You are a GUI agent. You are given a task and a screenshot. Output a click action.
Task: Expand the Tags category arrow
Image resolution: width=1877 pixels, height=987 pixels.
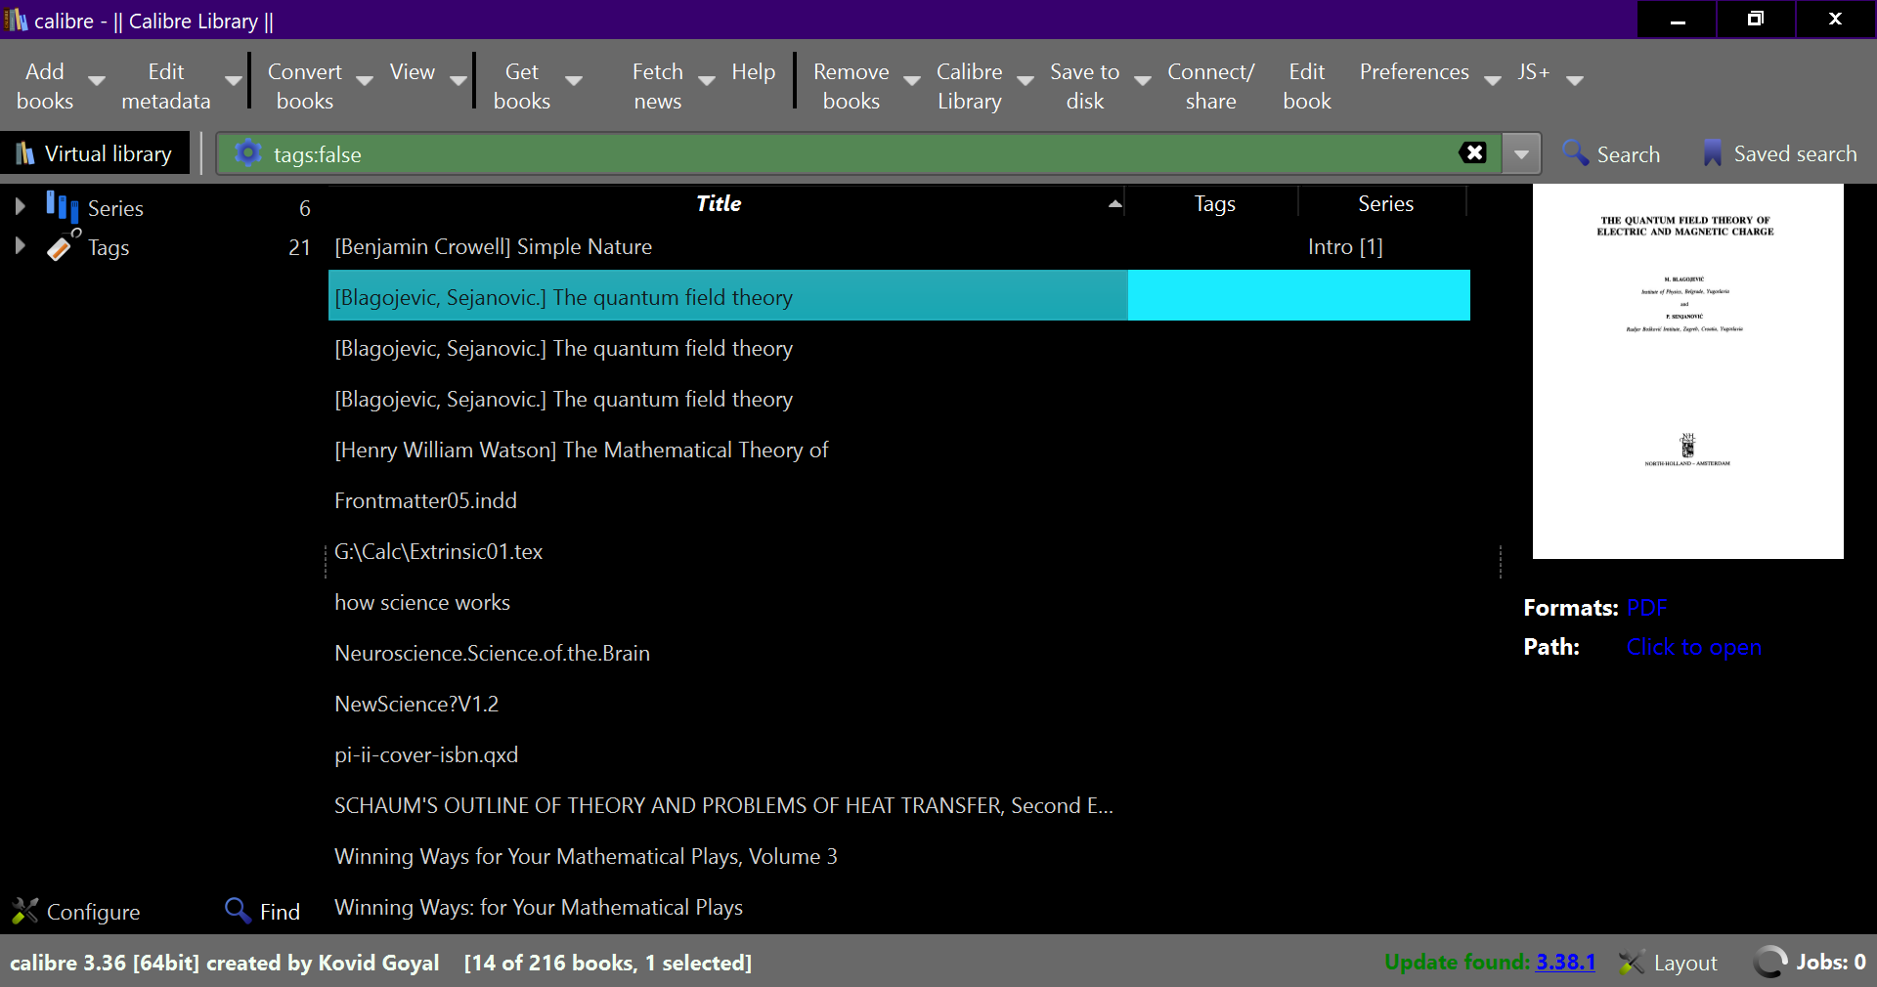click(x=19, y=246)
